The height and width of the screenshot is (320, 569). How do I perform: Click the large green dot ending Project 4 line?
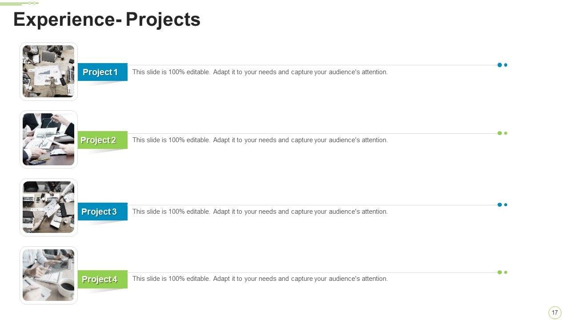(x=500, y=272)
